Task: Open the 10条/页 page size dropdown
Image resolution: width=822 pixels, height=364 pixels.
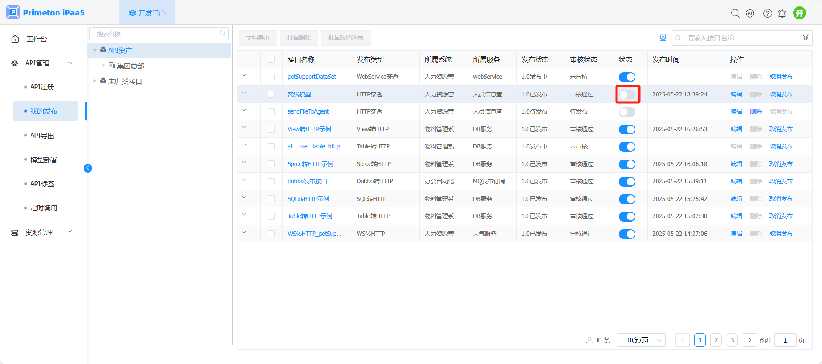Action: click(641, 340)
